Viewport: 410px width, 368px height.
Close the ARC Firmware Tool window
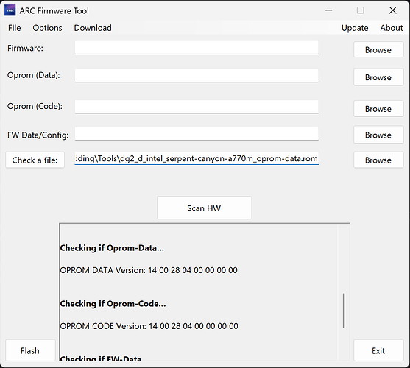(x=393, y=10)
